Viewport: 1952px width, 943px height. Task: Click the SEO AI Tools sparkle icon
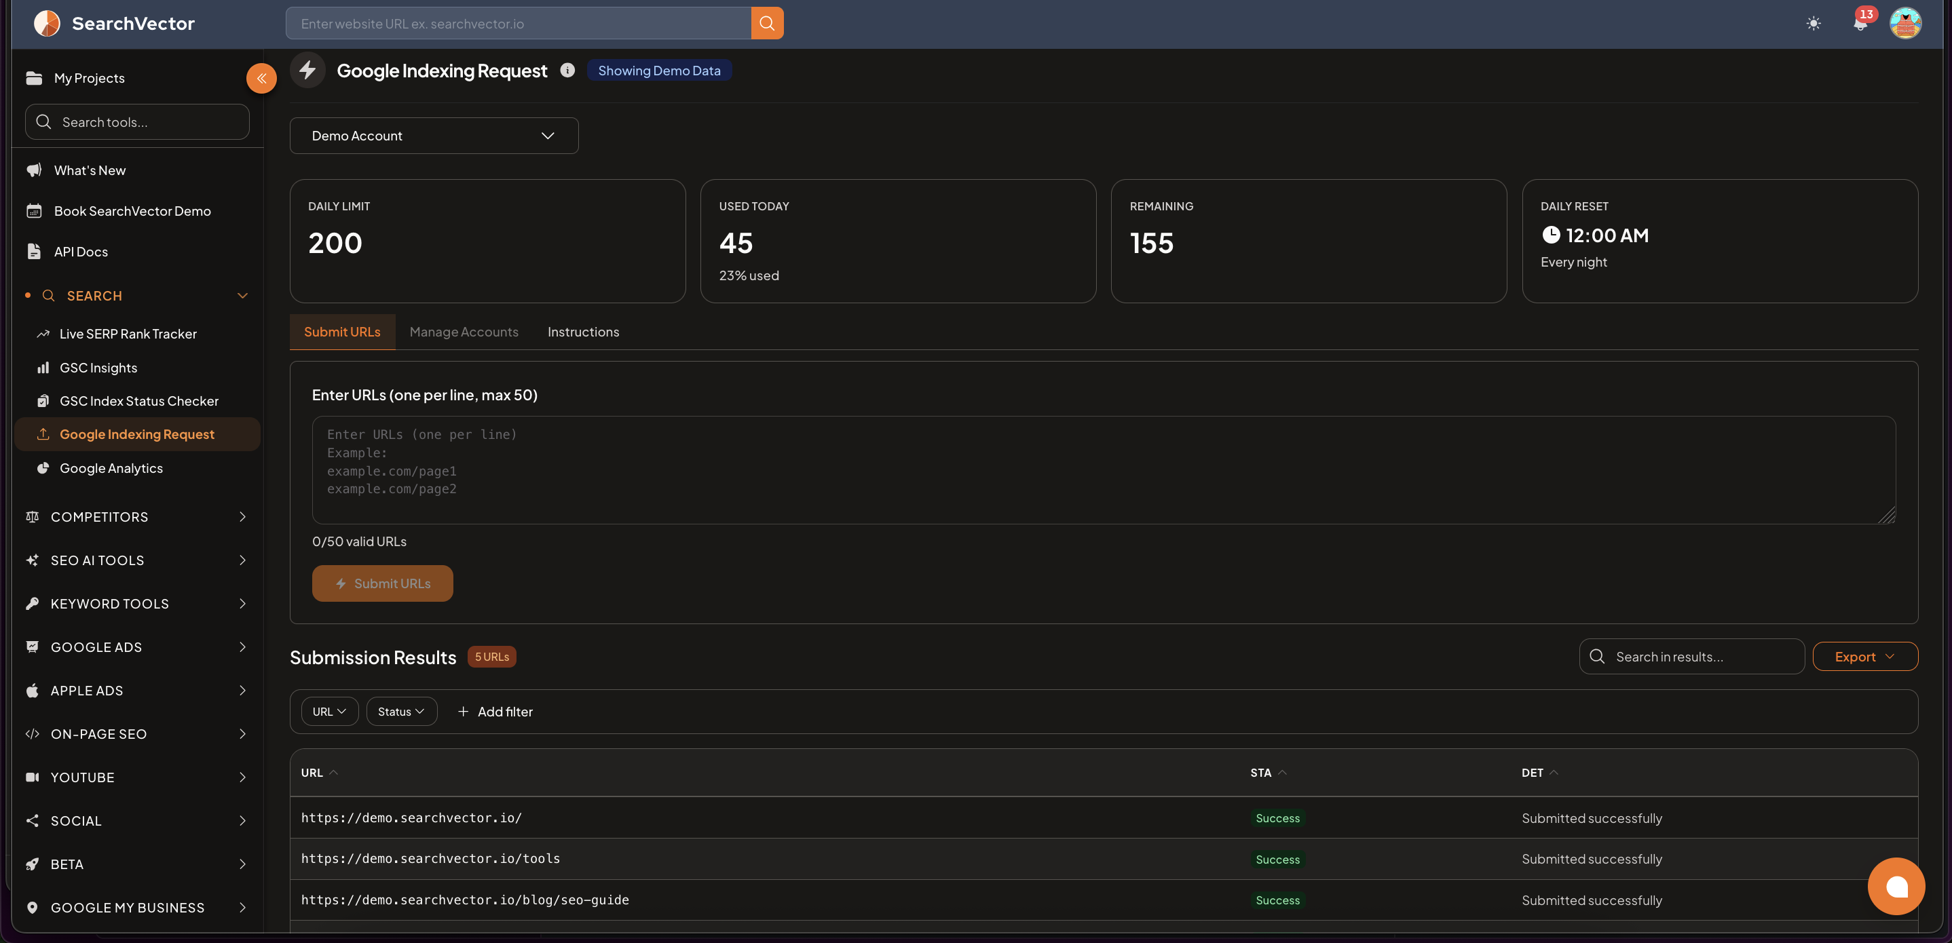pos(32,560)
